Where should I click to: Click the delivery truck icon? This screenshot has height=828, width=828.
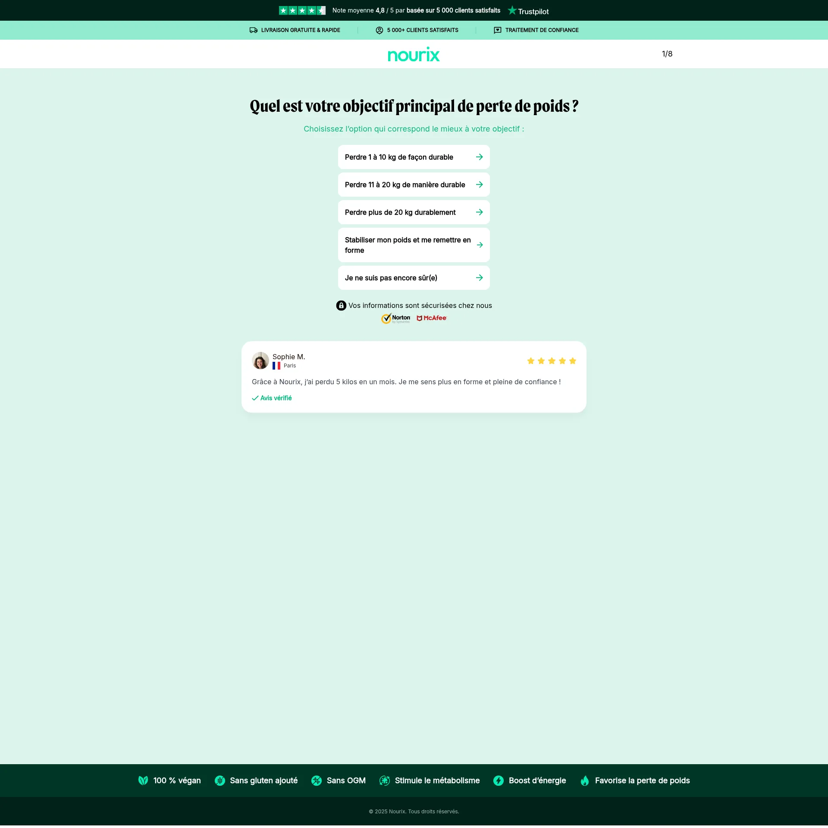click(x=254, y=30)
